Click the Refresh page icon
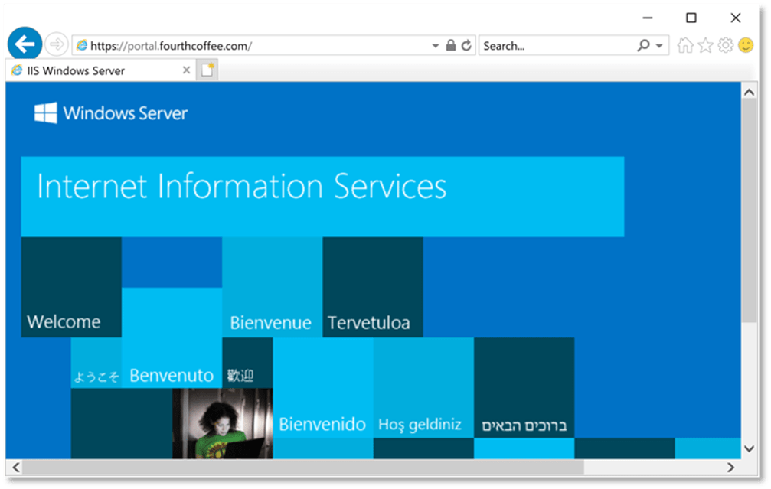 coord(466,46)
